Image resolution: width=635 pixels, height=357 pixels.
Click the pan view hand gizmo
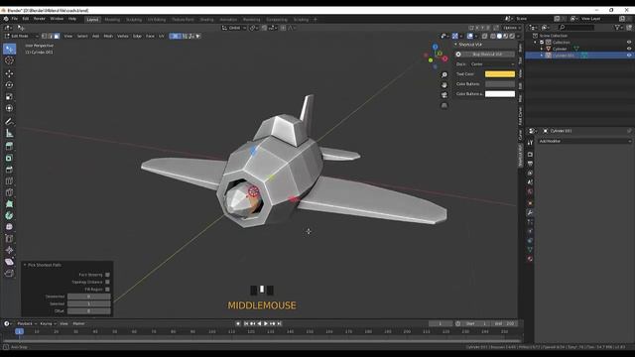pyautogui.click(x=444, y=85)
